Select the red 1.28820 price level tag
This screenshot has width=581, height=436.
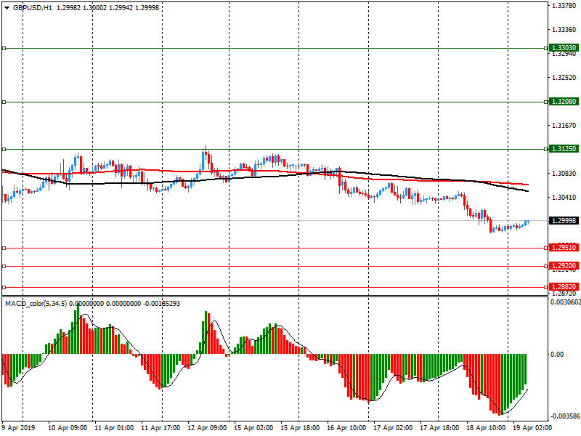pos(564,287)
